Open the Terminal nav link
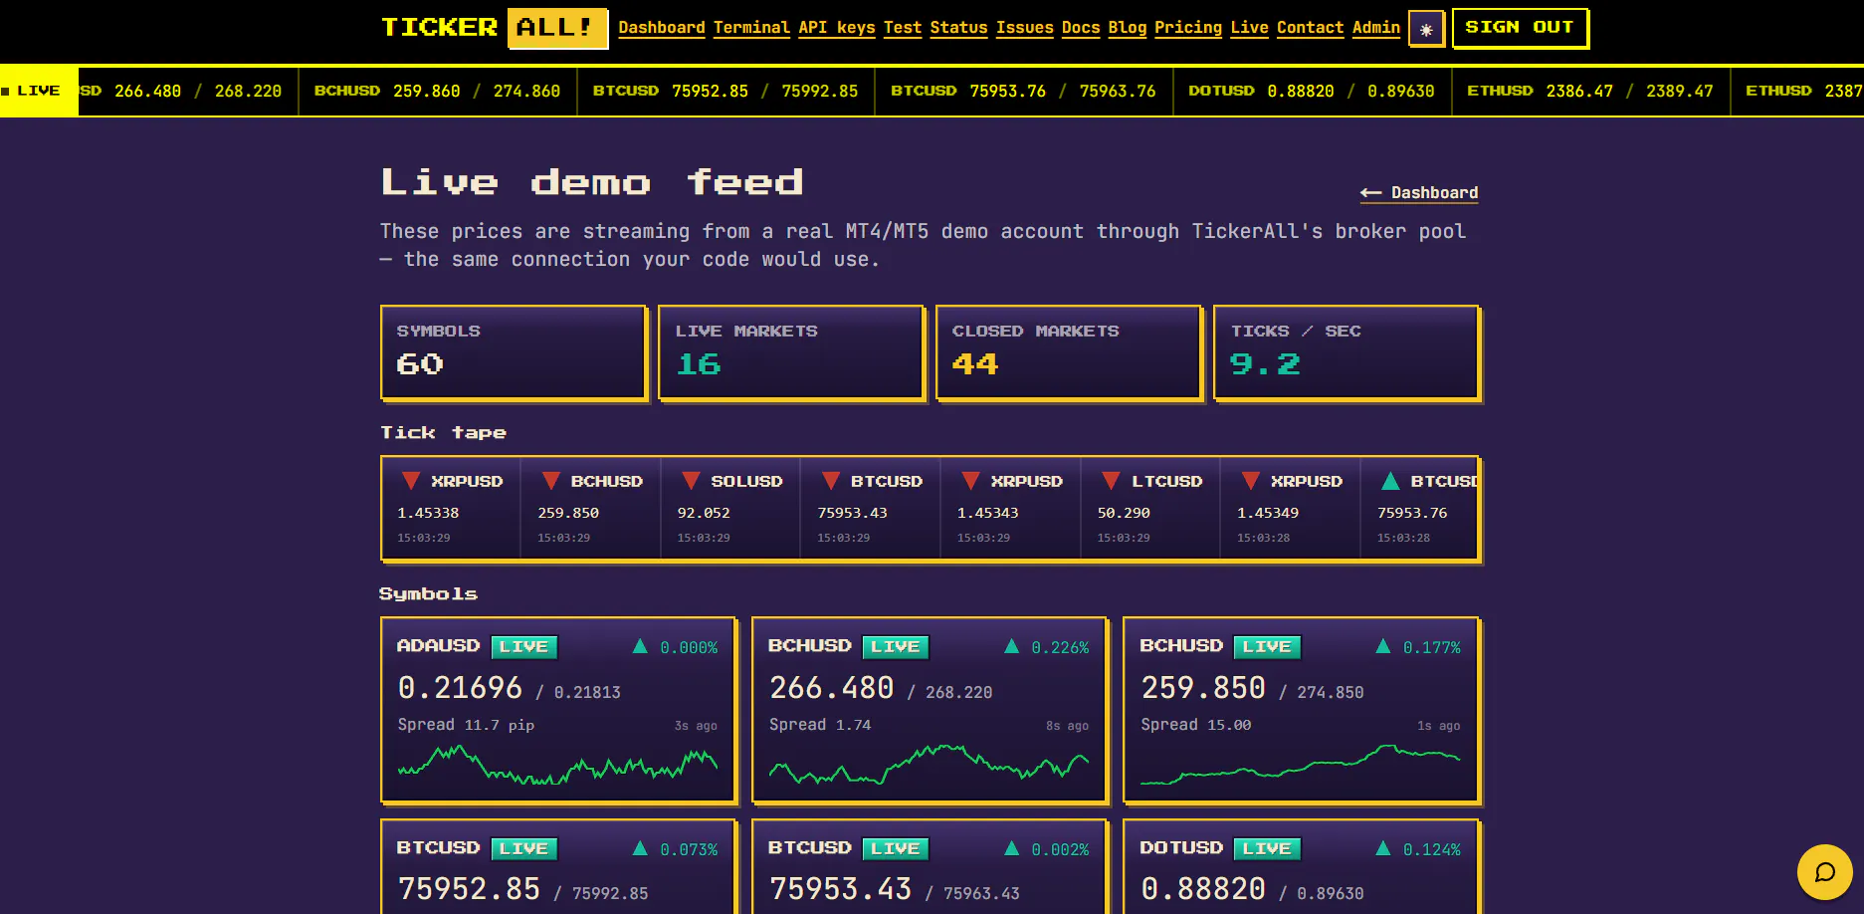The height and width of the screenshot is (914, 1864). [x=751, y=28]
